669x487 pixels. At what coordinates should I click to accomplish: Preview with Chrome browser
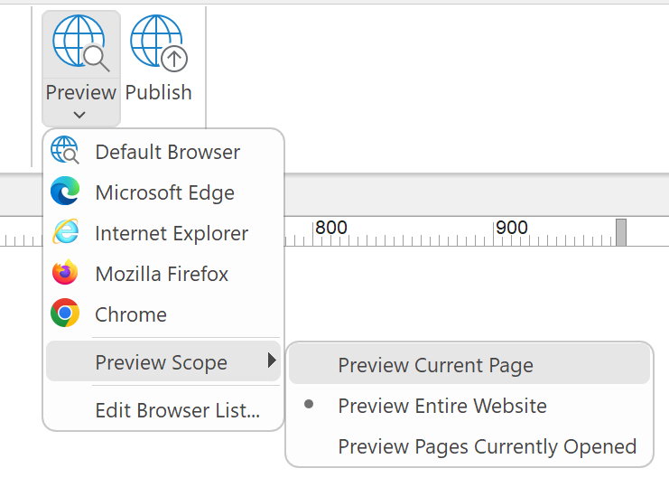(x=163, y=314)
